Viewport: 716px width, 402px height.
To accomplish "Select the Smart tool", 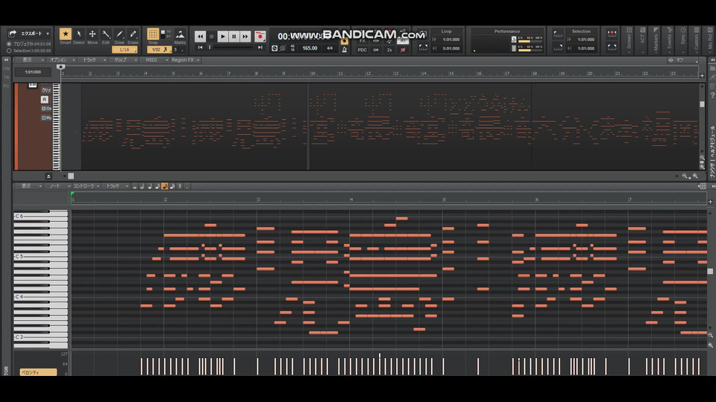I will pyautogui.click(x=66, y=35).
